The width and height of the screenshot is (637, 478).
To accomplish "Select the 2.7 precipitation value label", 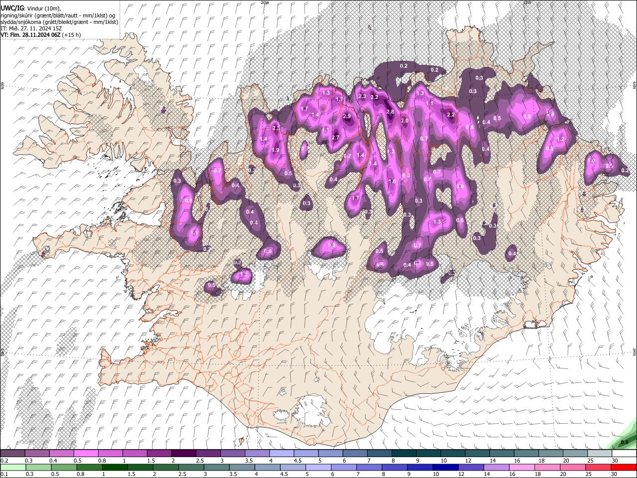I will click(x=335, y=137).
